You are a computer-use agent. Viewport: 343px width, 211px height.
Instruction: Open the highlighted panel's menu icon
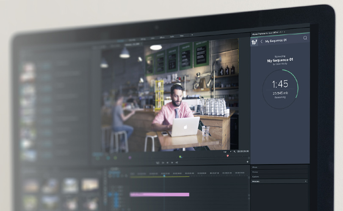(x=306, y=181)
